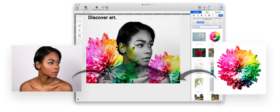Click the flower search field

[207, 27]
